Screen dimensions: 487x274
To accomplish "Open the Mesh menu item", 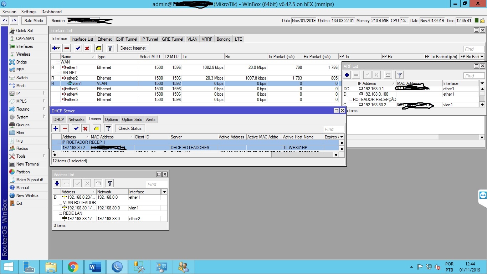I will [21, 86].
